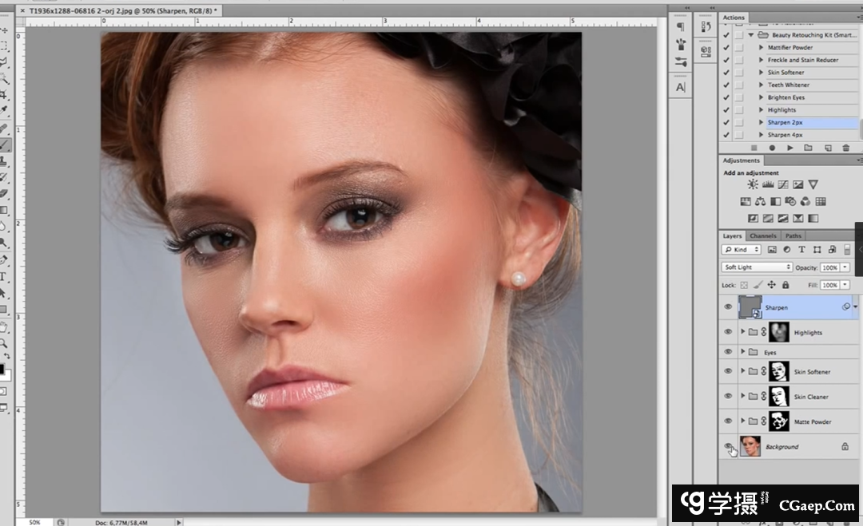Select the Type tool in the toolbar
This screenshot has width=863, height=526.
point(4,277)
